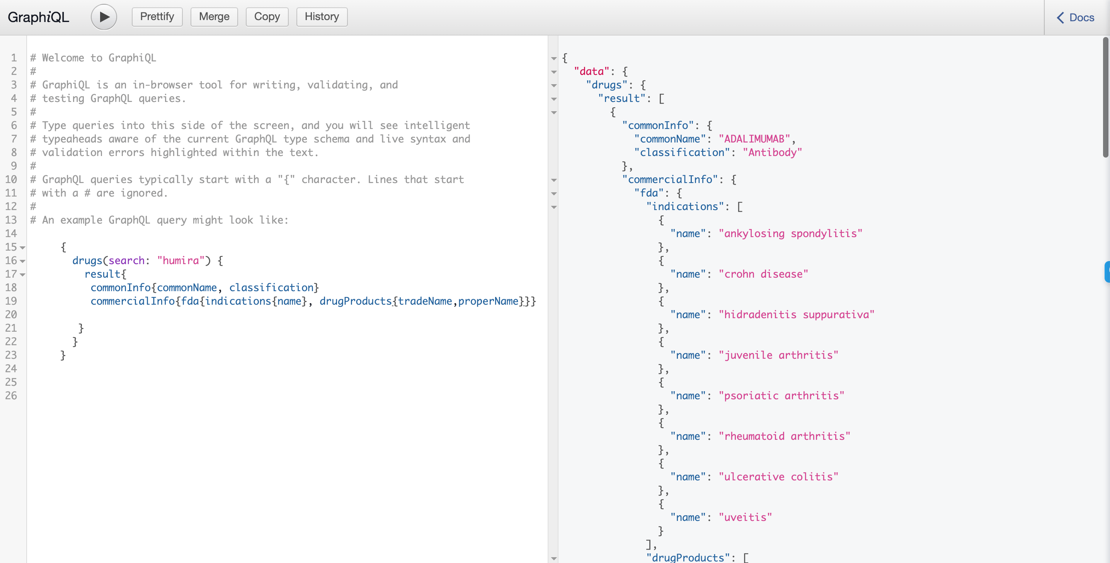The width and height of the screenshot is (1110, 563).
Task: Click the GraphiQL Execute Query button
Action: [104, 17]
